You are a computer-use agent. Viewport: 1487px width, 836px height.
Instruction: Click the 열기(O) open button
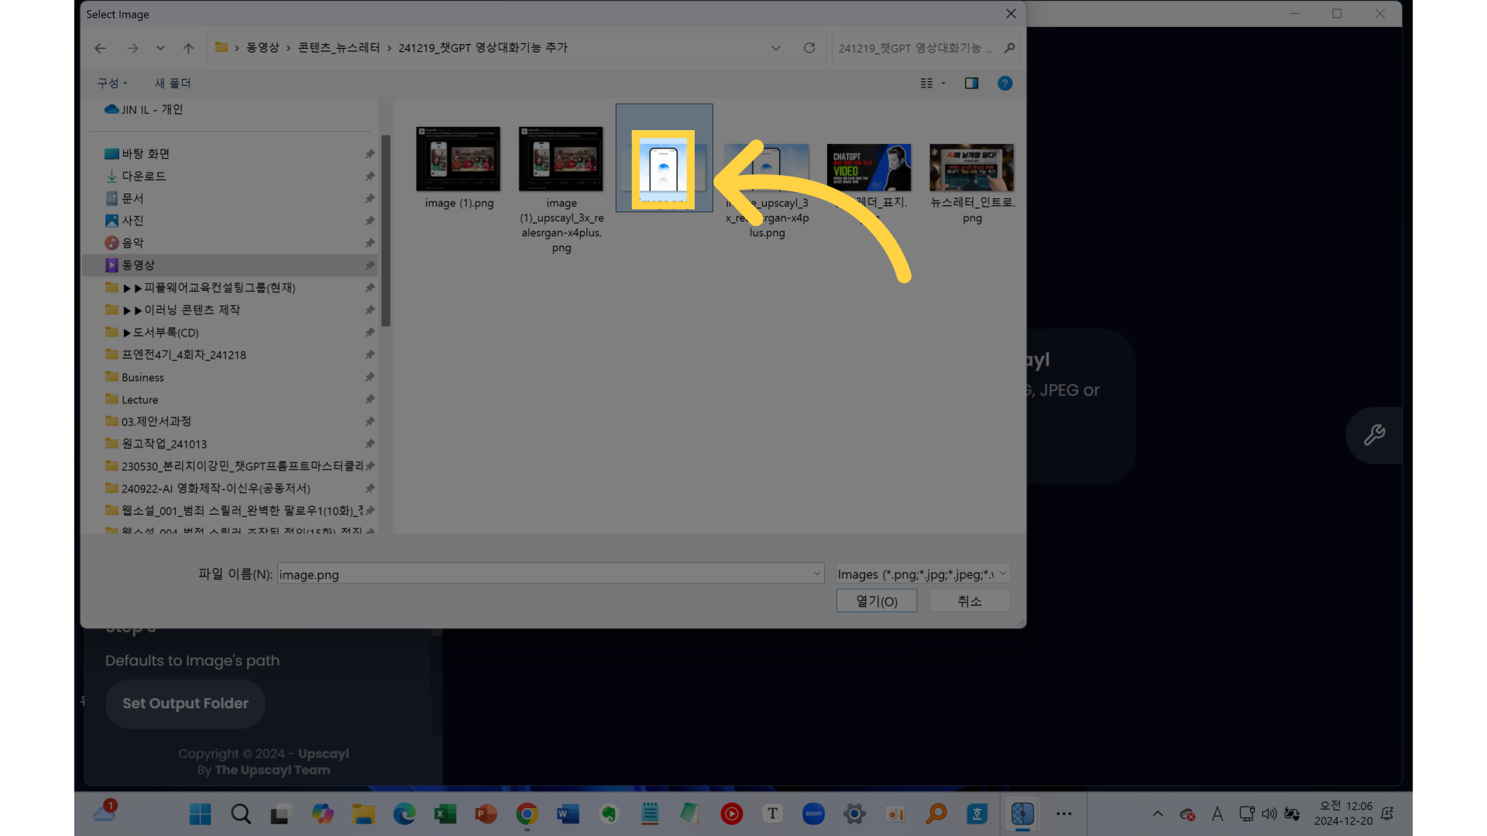click(x=876, y=601)
